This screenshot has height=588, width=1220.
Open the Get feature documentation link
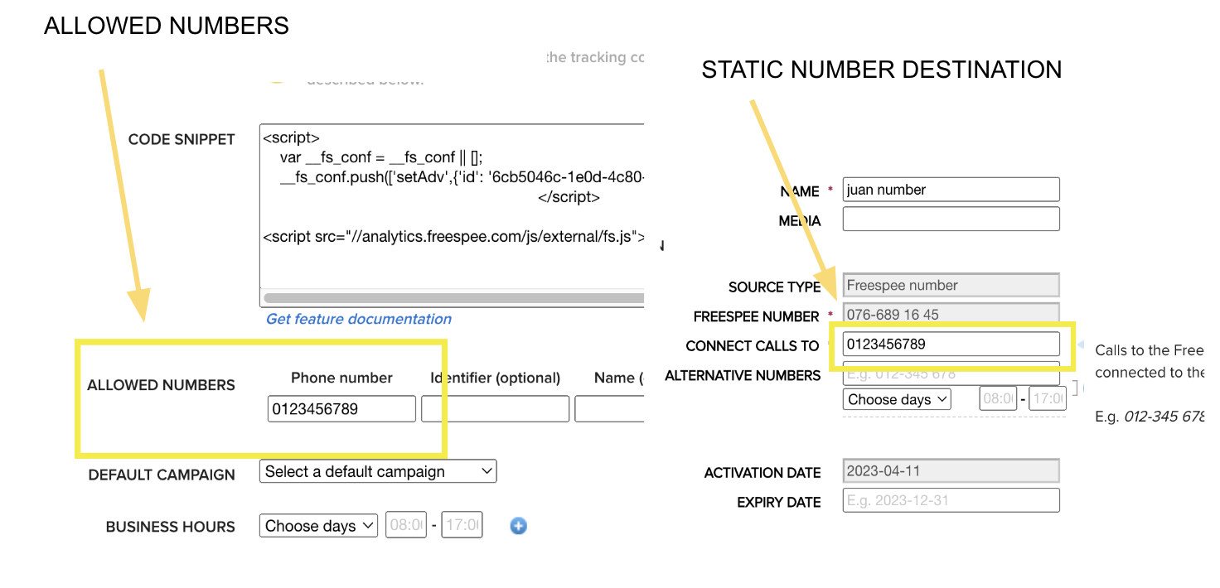359,319
